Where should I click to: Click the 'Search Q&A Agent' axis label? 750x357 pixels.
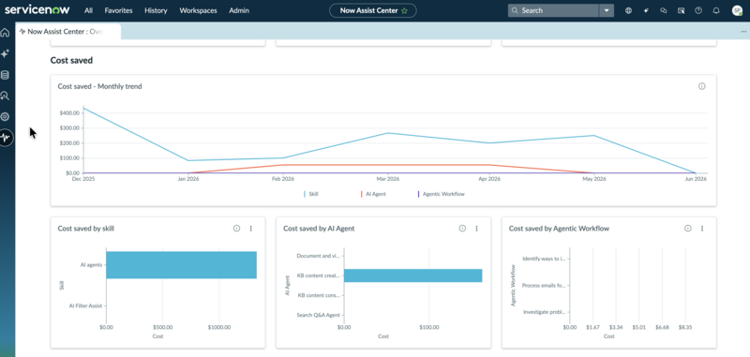(x=318, y=315)
